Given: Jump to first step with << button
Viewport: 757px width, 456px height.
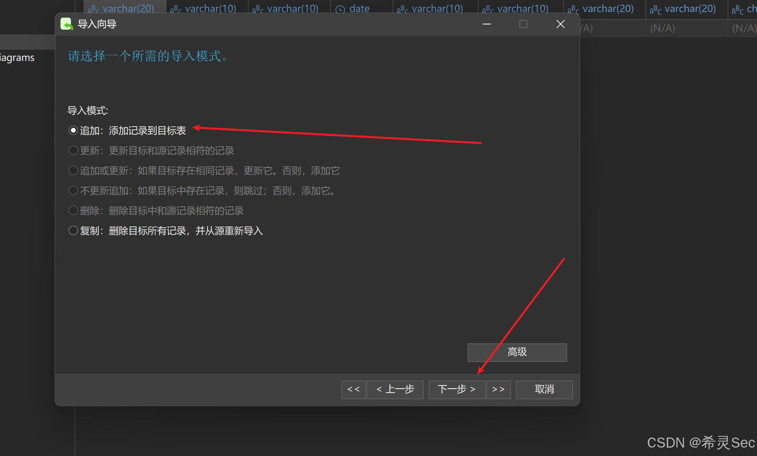Looking at the screenshot, I should [x=353, y=389].
